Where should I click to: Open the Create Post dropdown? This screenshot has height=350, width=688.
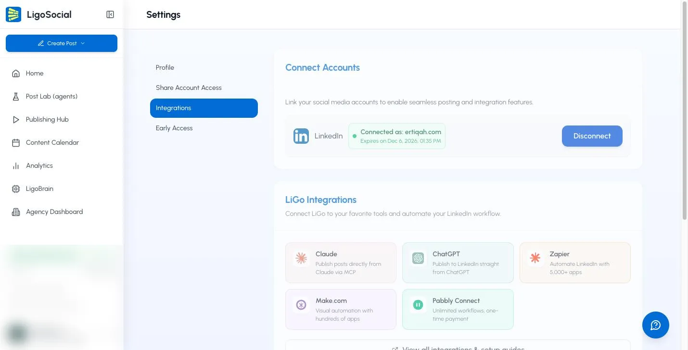(62, 43)
